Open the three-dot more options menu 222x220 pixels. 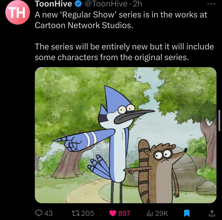(x=211, y=4)
